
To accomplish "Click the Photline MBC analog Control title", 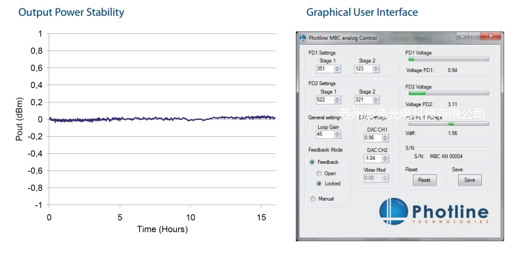I will click(x=342, y=38).
